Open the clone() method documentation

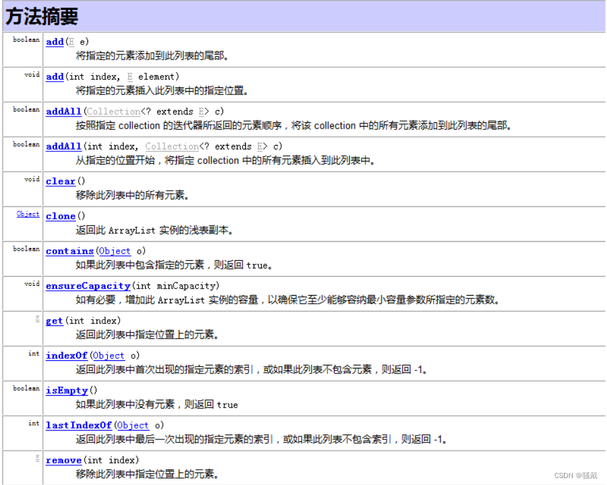(x=60, y=216)
